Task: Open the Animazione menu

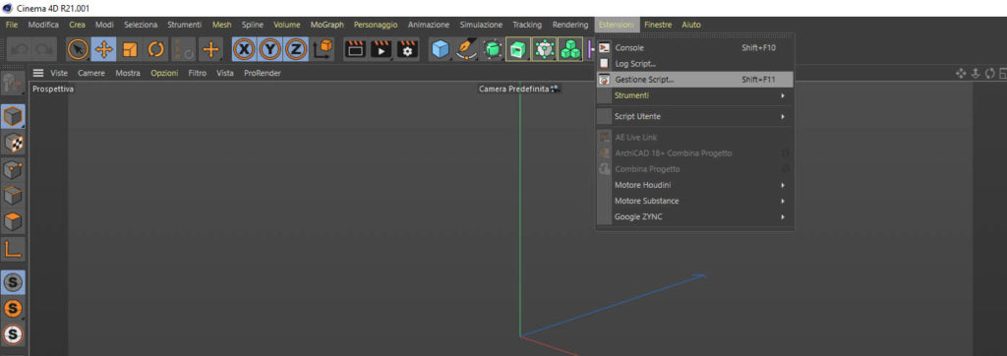Action: pos(429,25)
